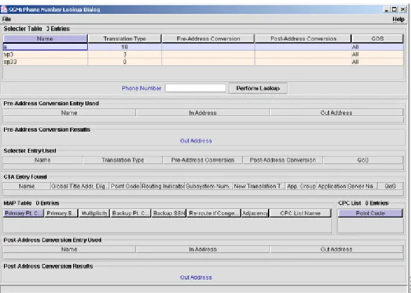Select the 'sp3' selector row

click(x=203, y=54)
